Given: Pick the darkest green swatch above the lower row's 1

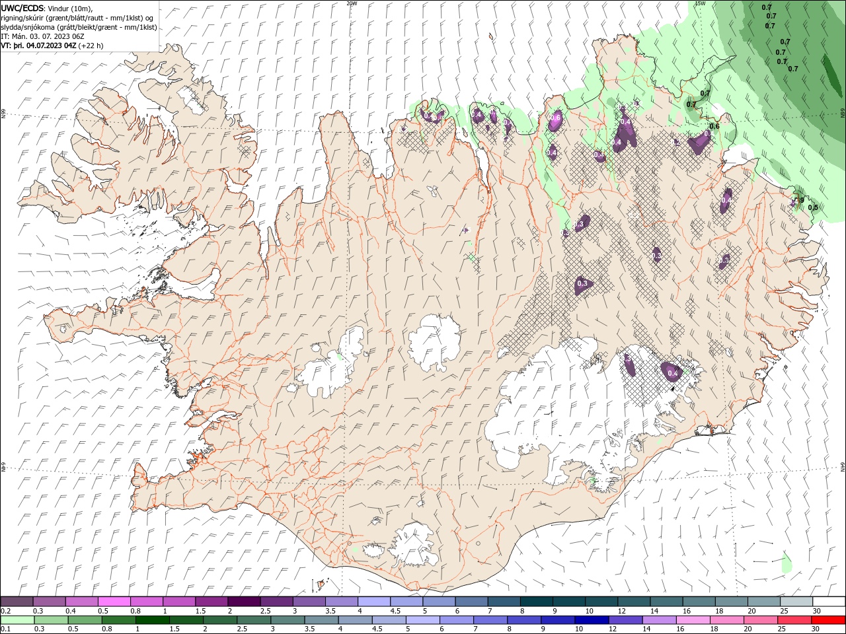Looking at the screenshot, I should [x=152, y=620].
